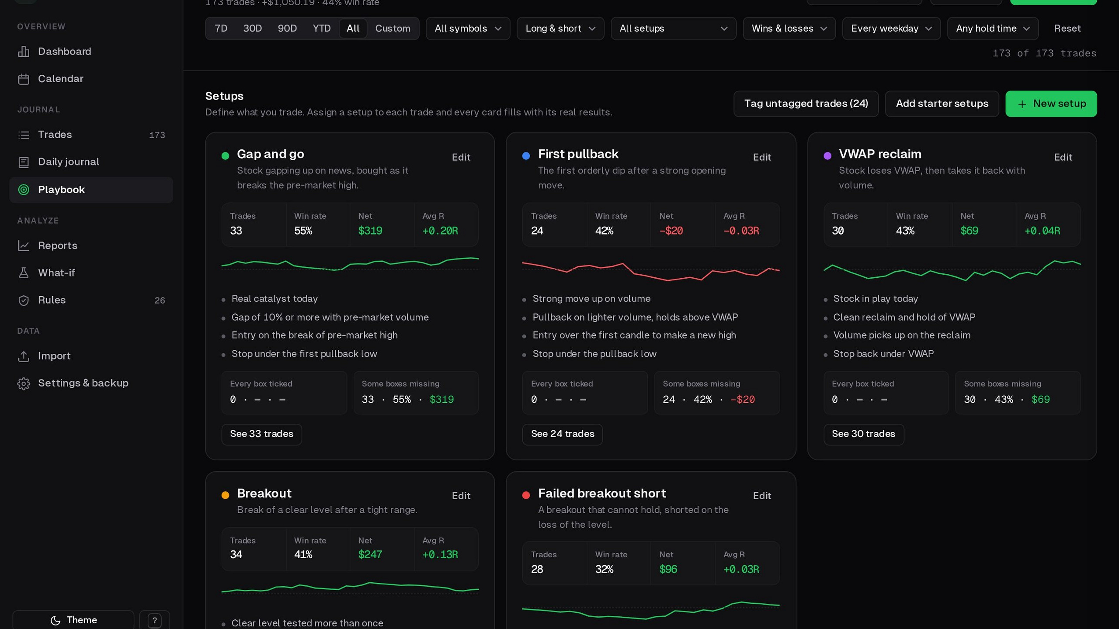
Task: Select the 30D time range
Action: [252, 28]
